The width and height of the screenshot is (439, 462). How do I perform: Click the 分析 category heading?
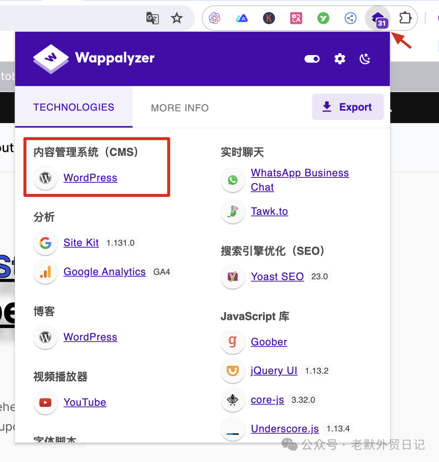(44, 217)
